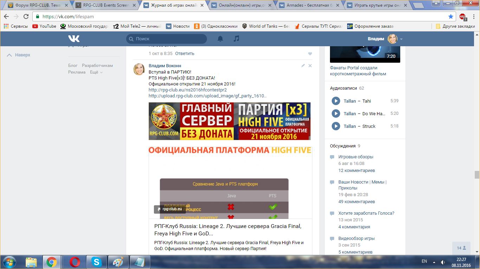480x269 pixels.
Task: Expand the Другие закладки bookmarks folder
Action: pyautogui.click(x=455, y=26)
